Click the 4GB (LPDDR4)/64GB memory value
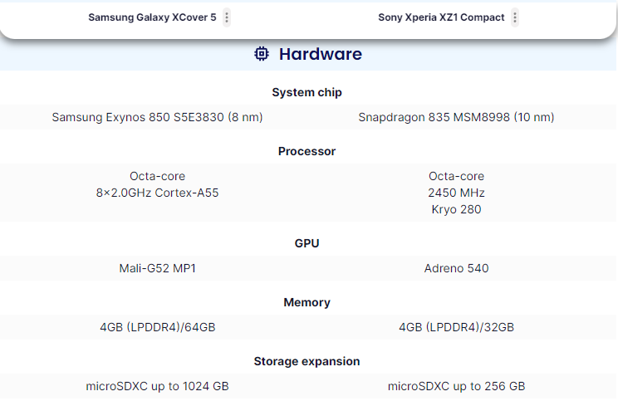Viewport: 618px width, 401px height. tap(157, 327)
